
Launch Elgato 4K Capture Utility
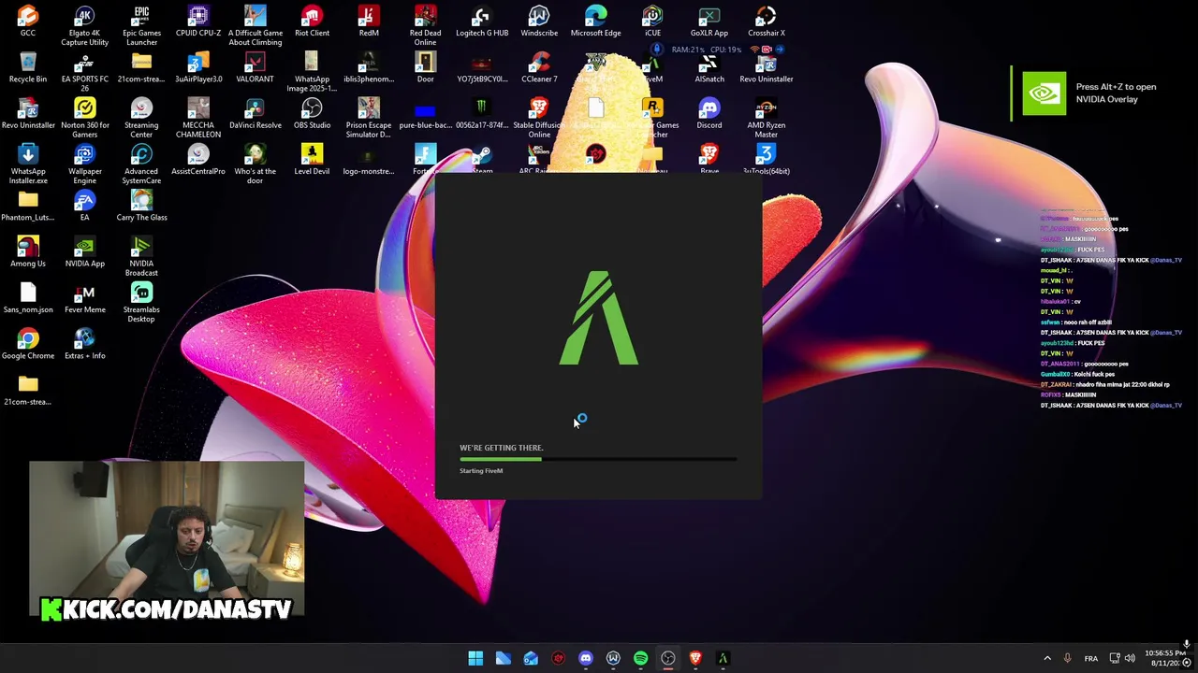pos(84,26)
